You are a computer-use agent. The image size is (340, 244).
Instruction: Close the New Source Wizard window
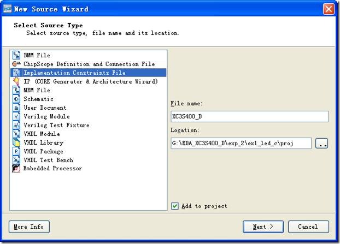click(x=329, y=9)
